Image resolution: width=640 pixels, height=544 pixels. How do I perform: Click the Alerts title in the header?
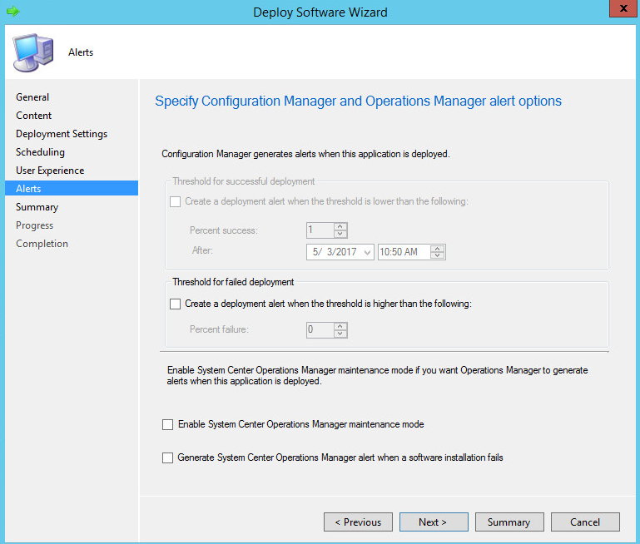coord(81,52)
